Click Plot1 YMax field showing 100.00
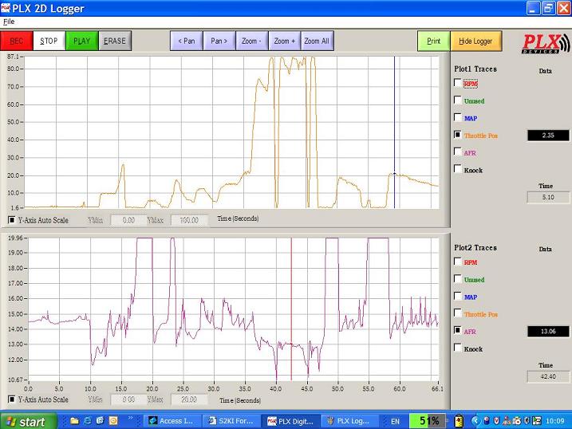Screen dimensions: 572x429 (x=189, y=220)
